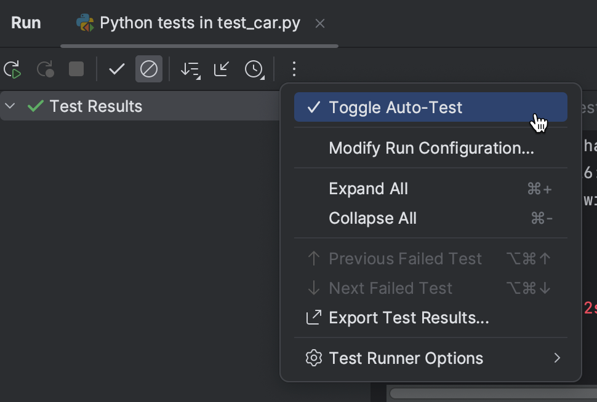Select the Rerun Failed Tests icon
Viewport: 597px width, 402px height.
45,69
